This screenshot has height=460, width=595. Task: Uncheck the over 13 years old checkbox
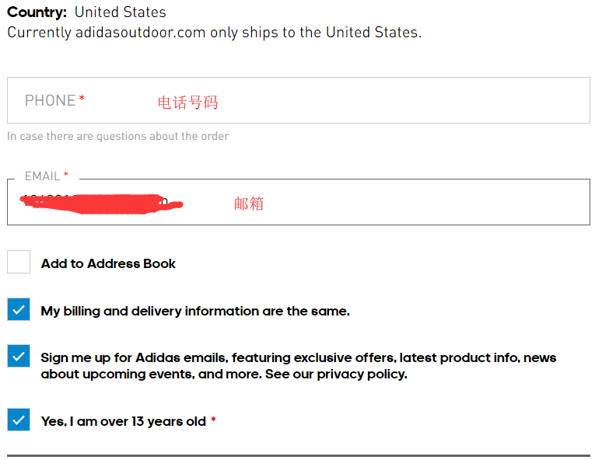click(x=19, y=420)
